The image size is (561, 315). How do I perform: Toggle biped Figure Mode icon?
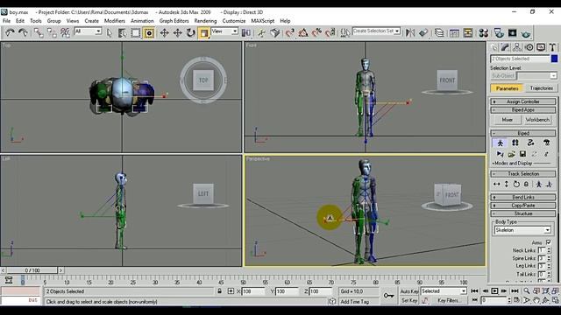[x=501, y=143]
